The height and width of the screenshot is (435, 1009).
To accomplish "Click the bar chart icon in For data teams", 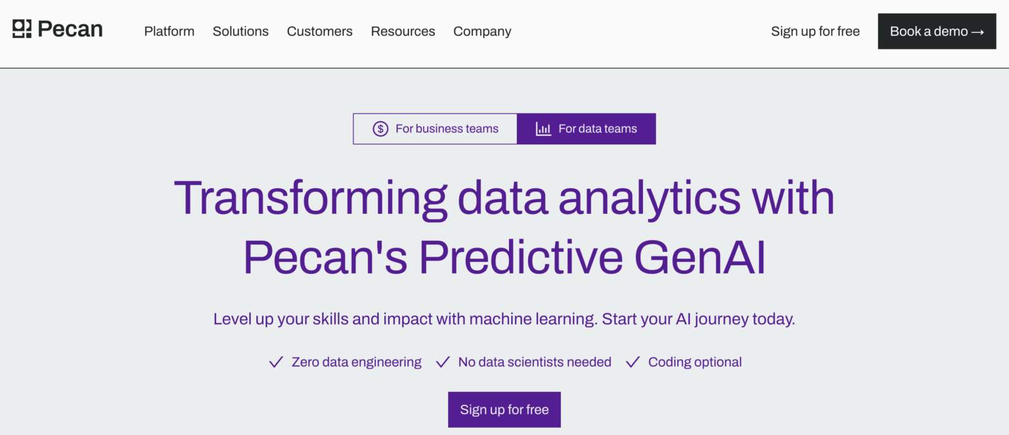I will pyautogui.click(x=543, y=129).
